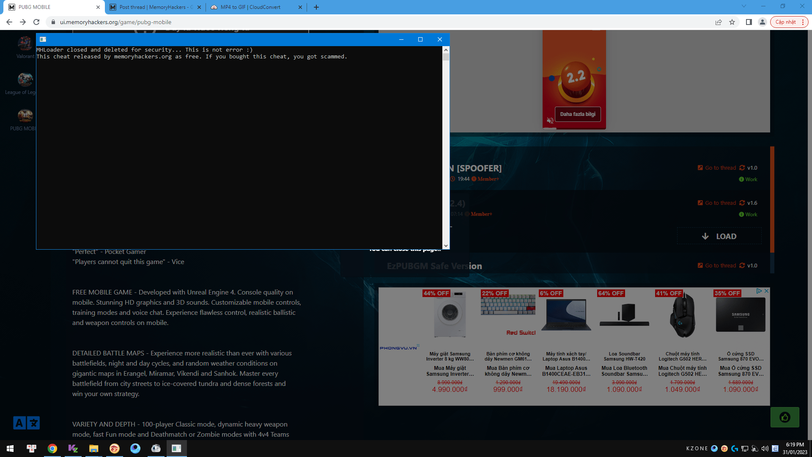Open the Garena app on the taskbar
812x457 pixels.
pos(114,449)
